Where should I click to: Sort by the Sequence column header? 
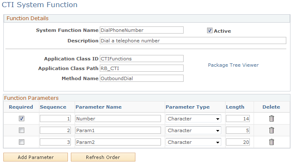(53, 107)
